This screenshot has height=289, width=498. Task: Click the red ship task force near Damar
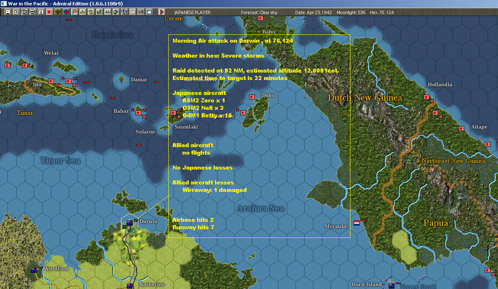pyautogui.click(x=156, y=82)
